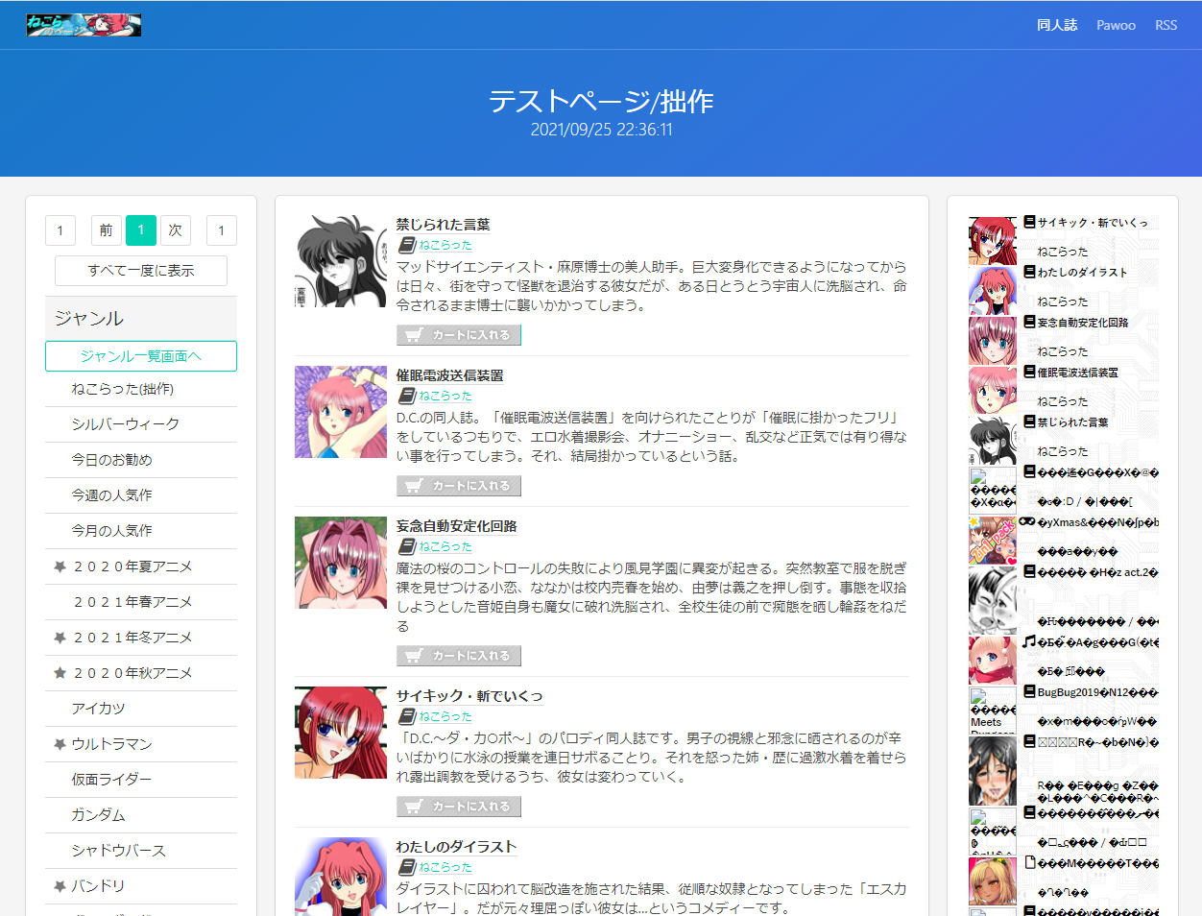Screen dimensions: 1202x916
Task: Open the RSS navigation link
Action: [1166, 25]
